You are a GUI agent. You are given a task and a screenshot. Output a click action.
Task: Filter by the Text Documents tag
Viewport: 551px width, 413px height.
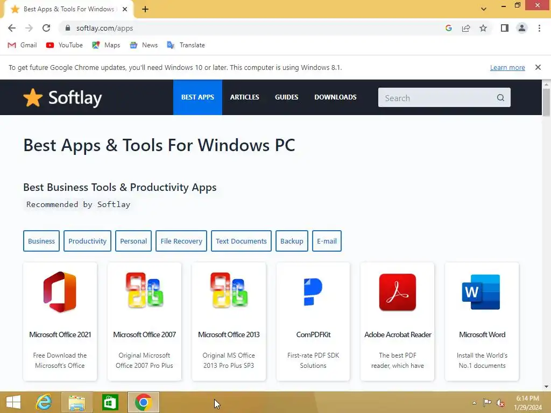pyautogui.click(x=241, y=241)
